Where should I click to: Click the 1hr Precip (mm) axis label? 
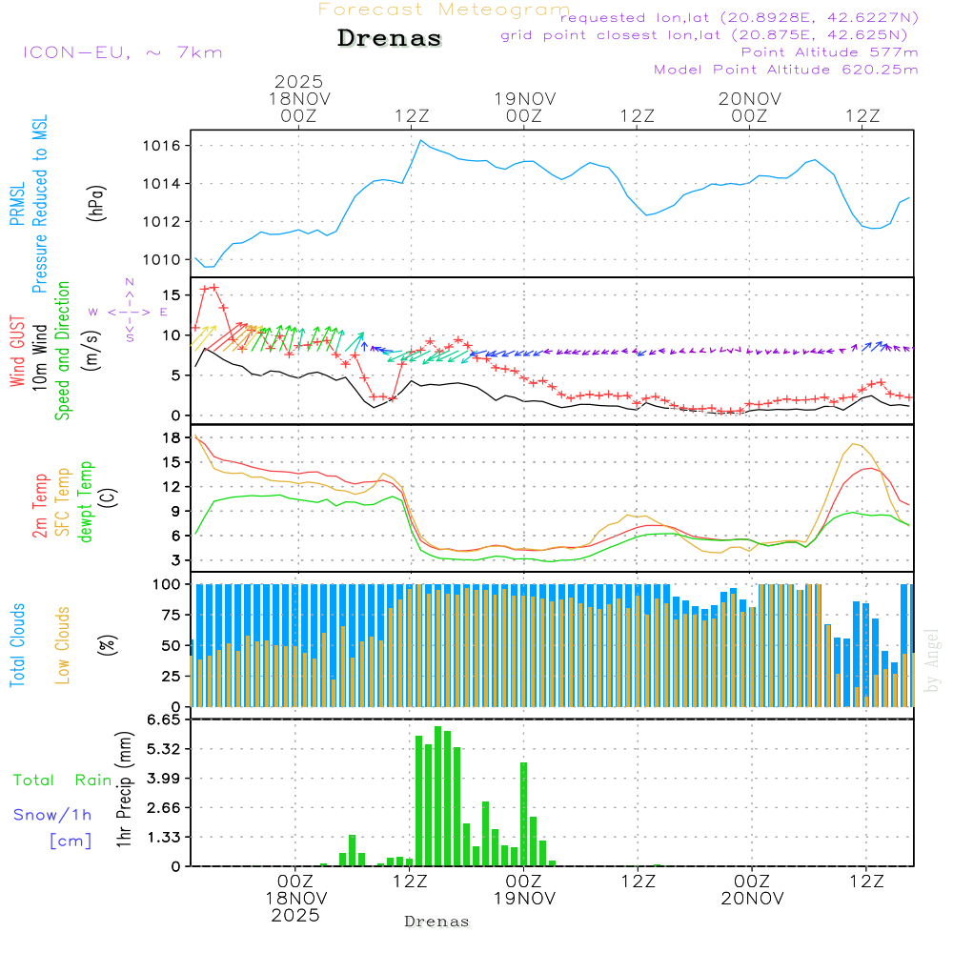(123, 793)
